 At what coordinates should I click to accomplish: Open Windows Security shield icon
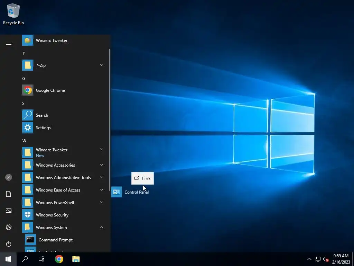28,215
